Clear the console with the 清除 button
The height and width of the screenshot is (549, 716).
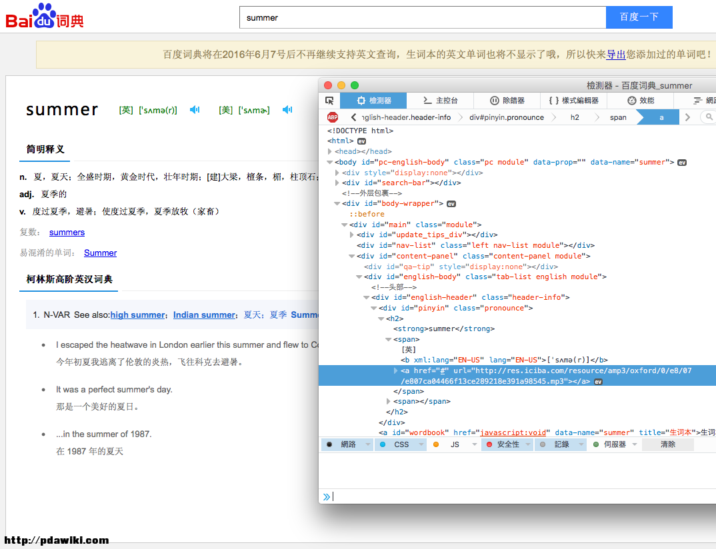667,444
